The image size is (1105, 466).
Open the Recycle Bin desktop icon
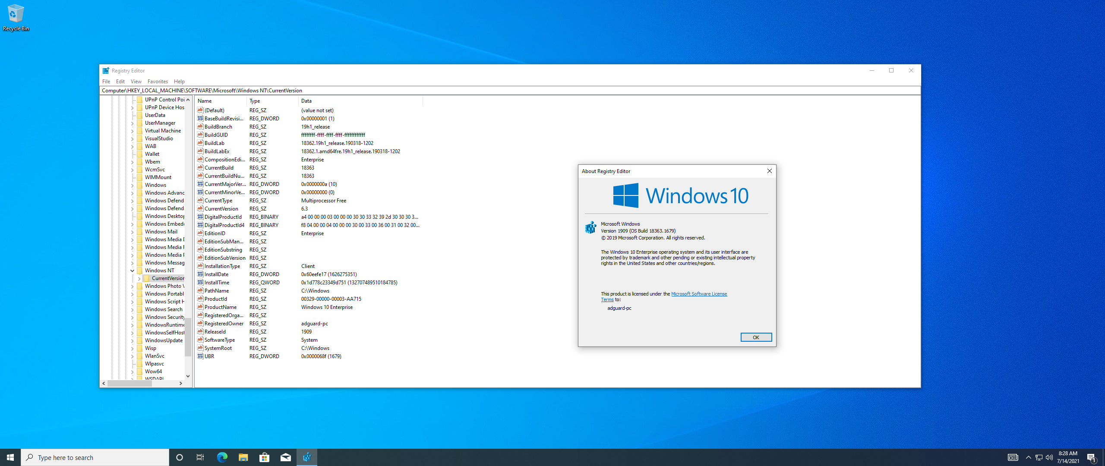[16, 17]
